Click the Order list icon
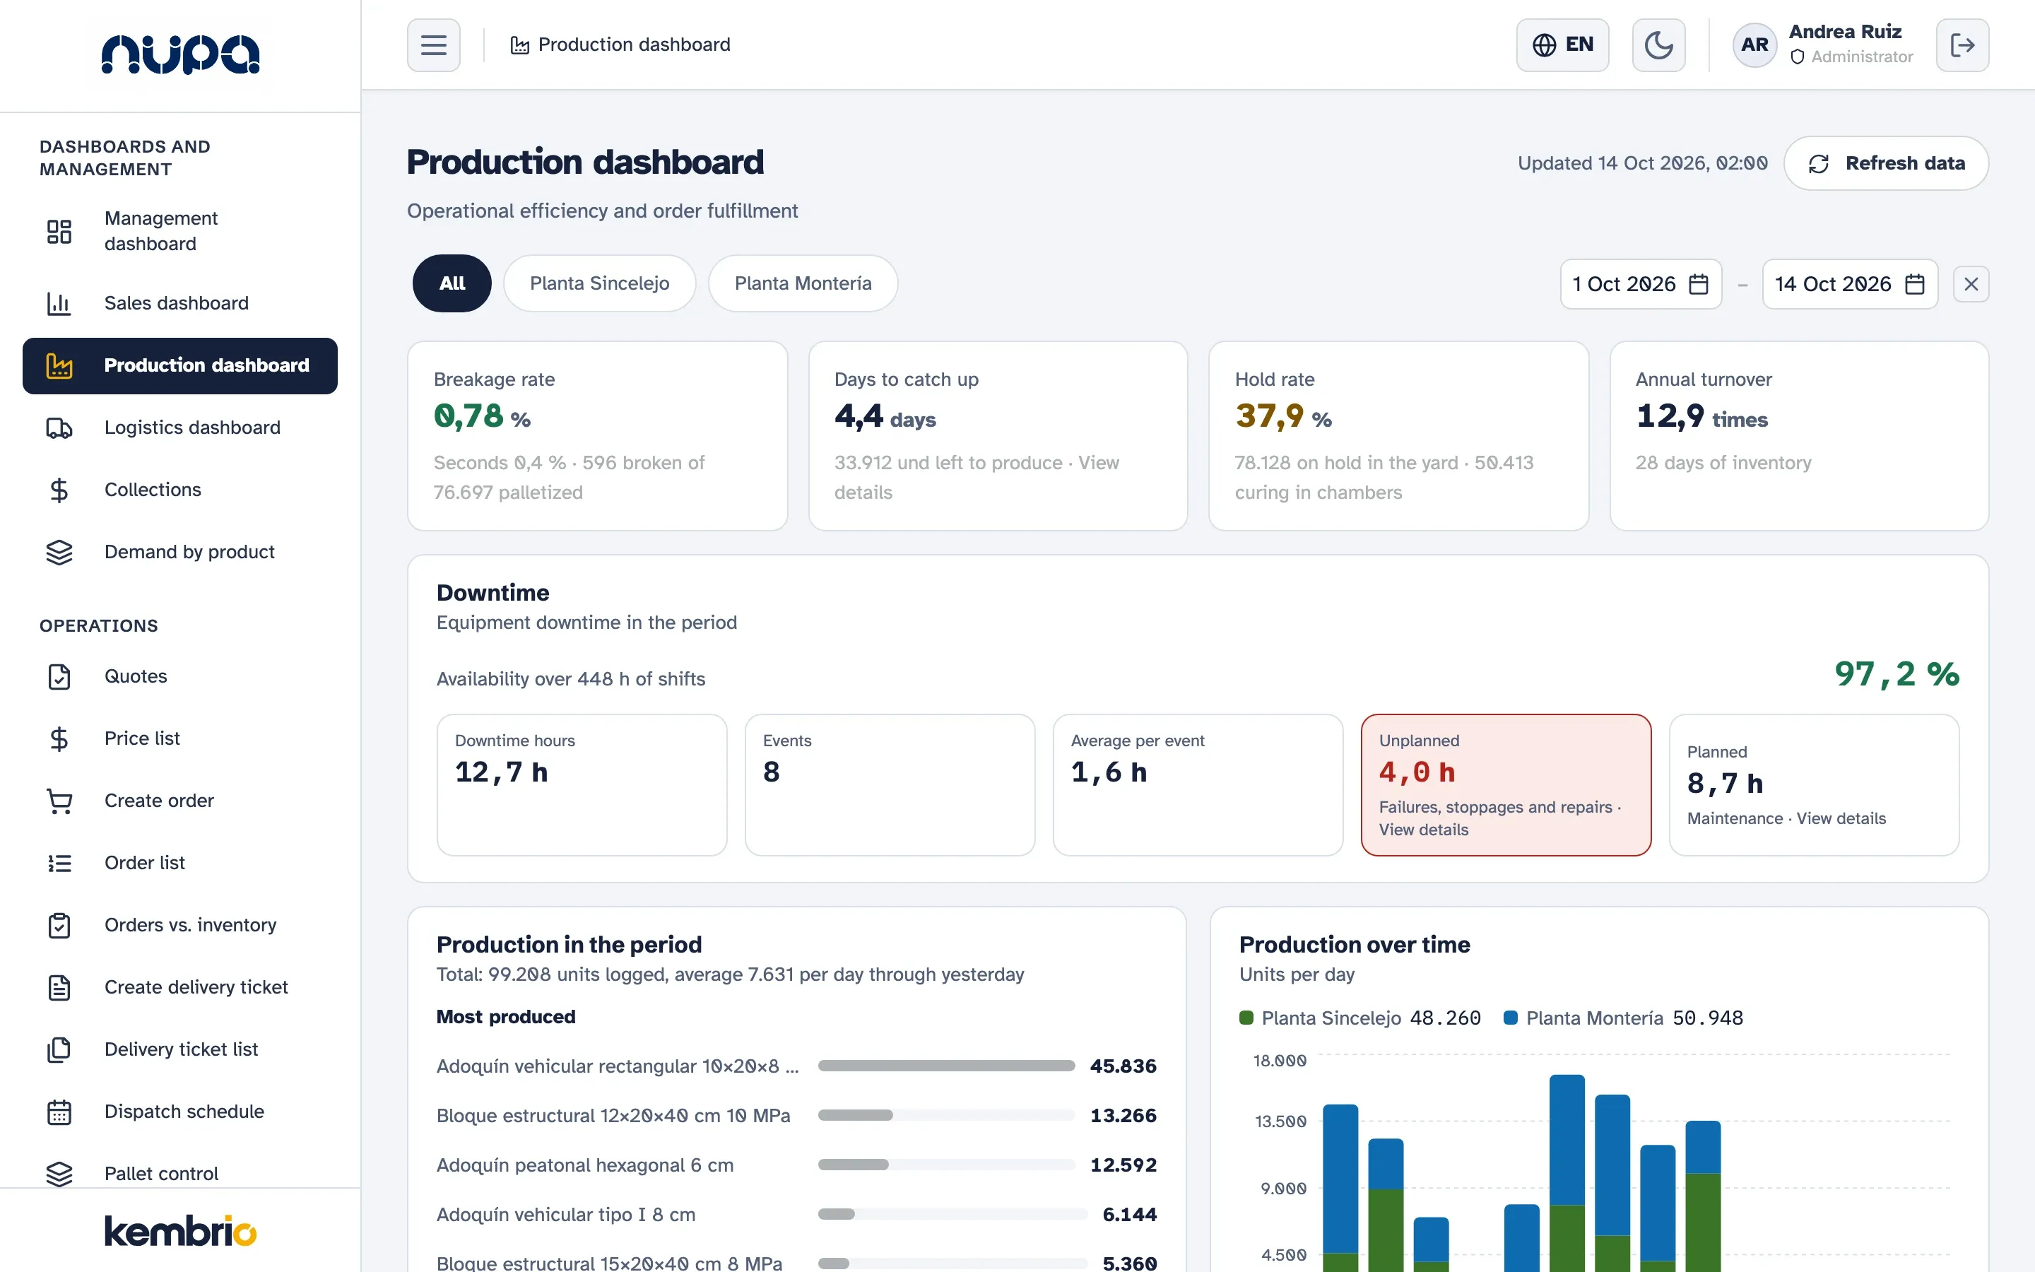The width and height of the screenshot is (2035, 1272). tap(59, 863)
